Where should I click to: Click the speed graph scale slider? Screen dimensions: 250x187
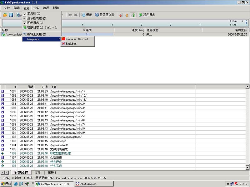(246, 23)
